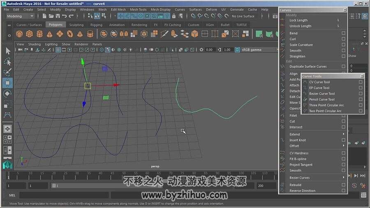The height and width of the screenshot is (208, 370).
Task: Click the range slider bar handle
Action: tap(54, 186)
